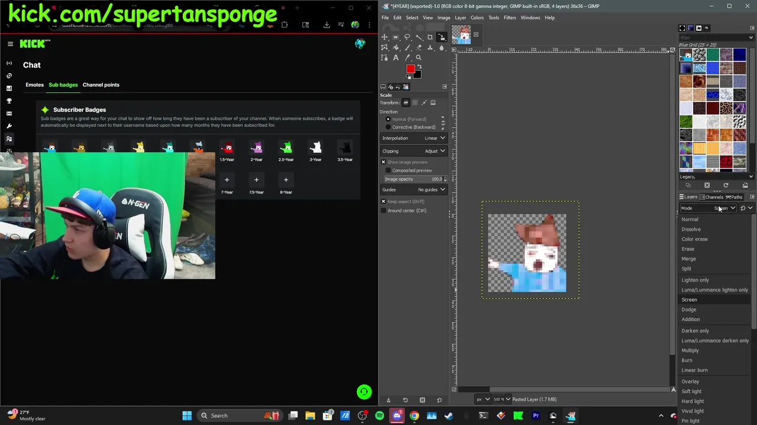Add a 7-Year subscriber badge

[227, 180]
